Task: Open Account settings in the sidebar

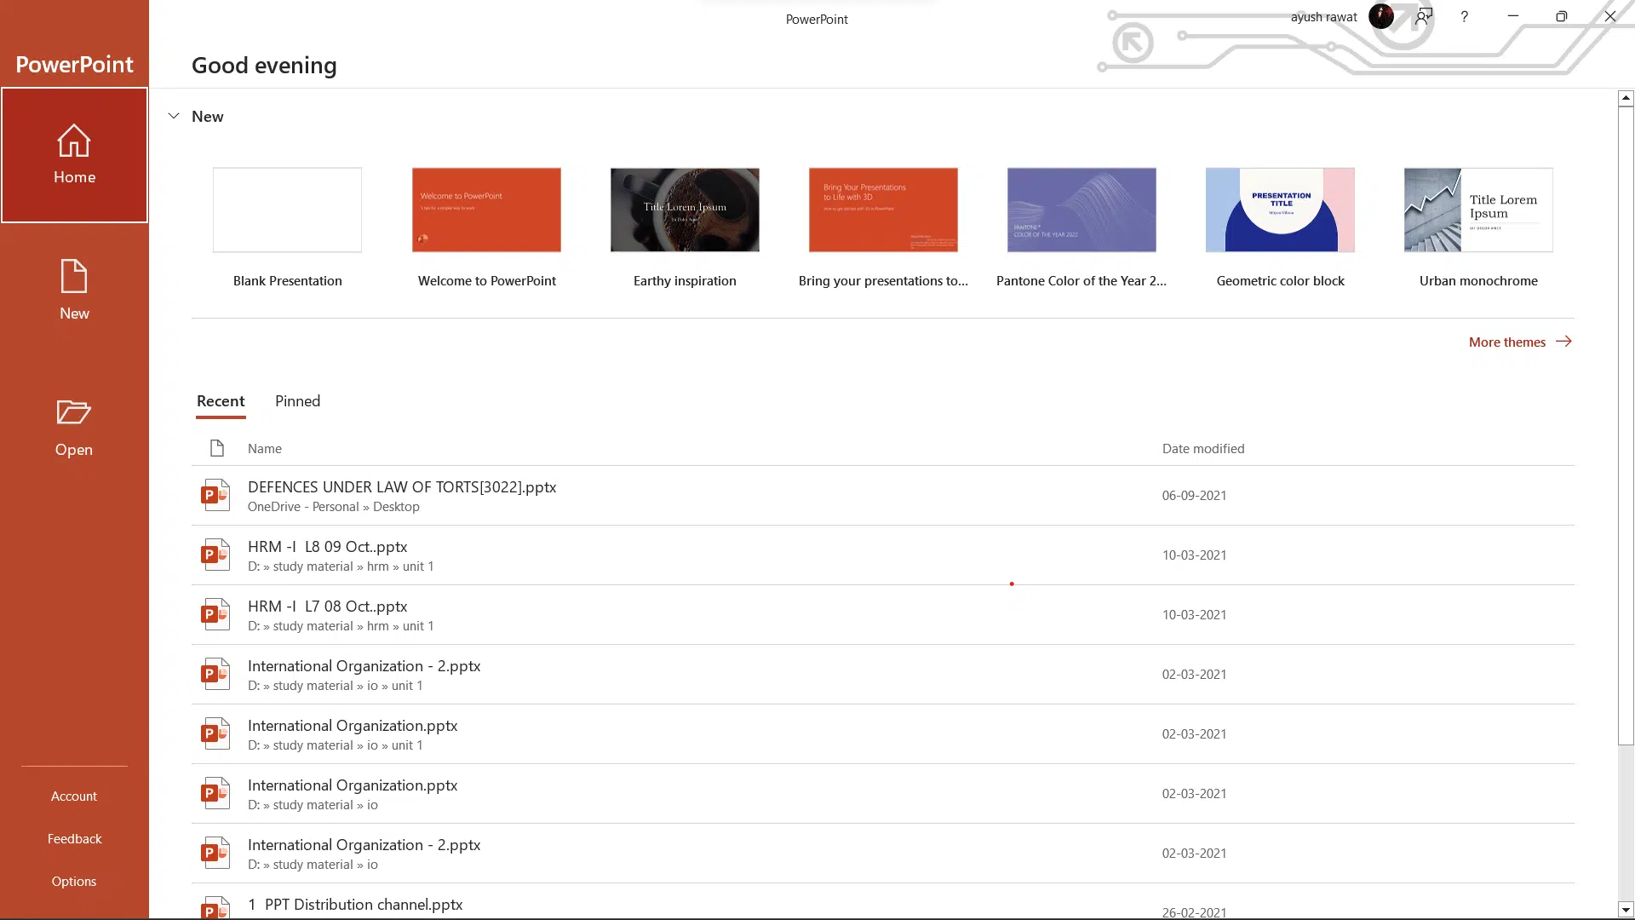Action: click(x=74, y=796)
